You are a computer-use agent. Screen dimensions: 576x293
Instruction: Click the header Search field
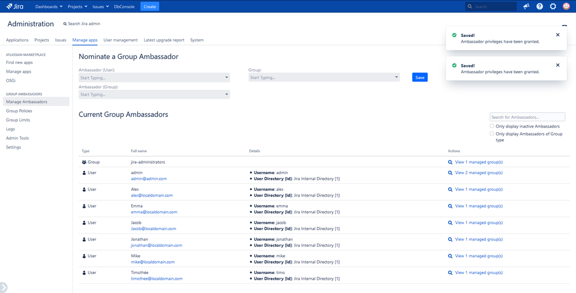pyautogui.click(x=491, y=6)
